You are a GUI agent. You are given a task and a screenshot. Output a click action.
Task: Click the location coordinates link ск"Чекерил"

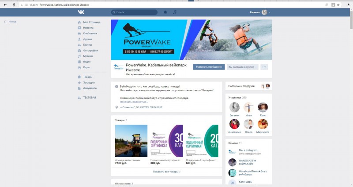[141, 107]
